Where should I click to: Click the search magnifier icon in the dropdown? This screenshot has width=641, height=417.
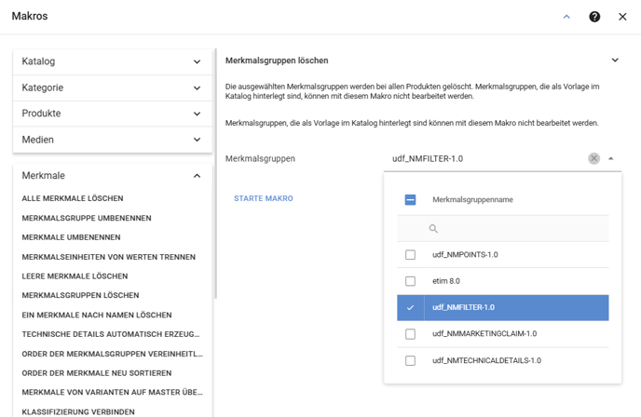click(x=433, y=229)
